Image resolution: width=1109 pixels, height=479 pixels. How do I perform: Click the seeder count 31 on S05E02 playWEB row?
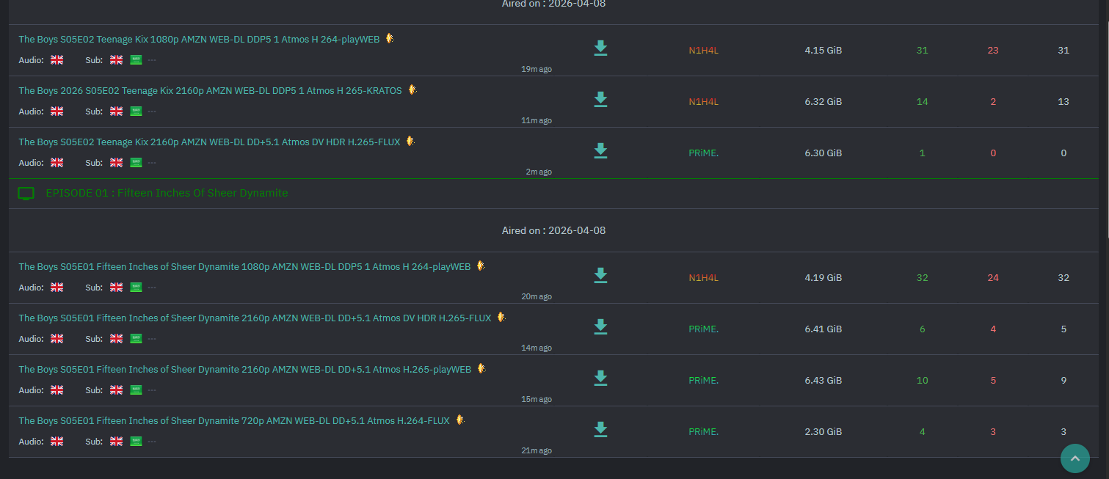coord(922,51)
